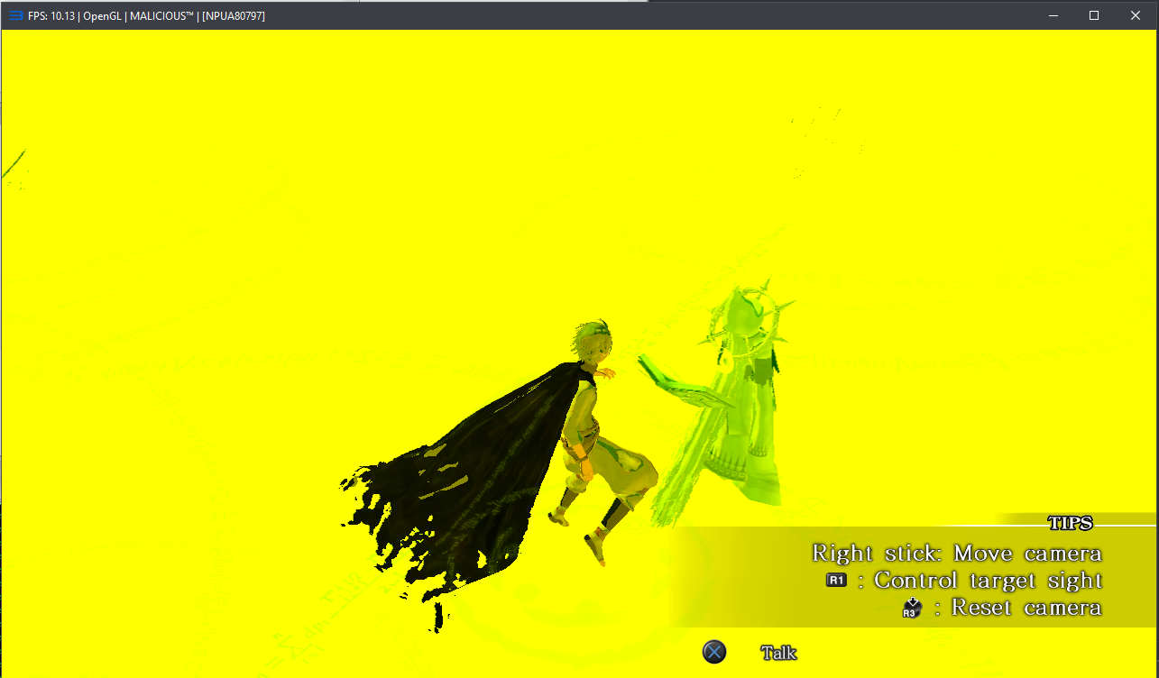Click the TIPS header text

click(1071, 524)
